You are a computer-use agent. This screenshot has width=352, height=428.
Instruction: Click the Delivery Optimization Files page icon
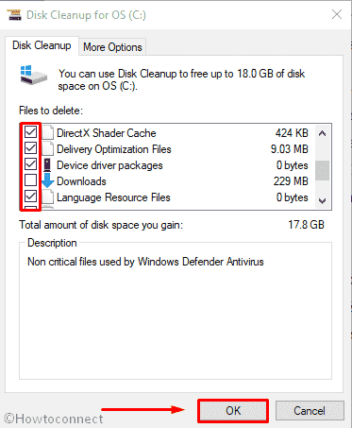[47, 148]
